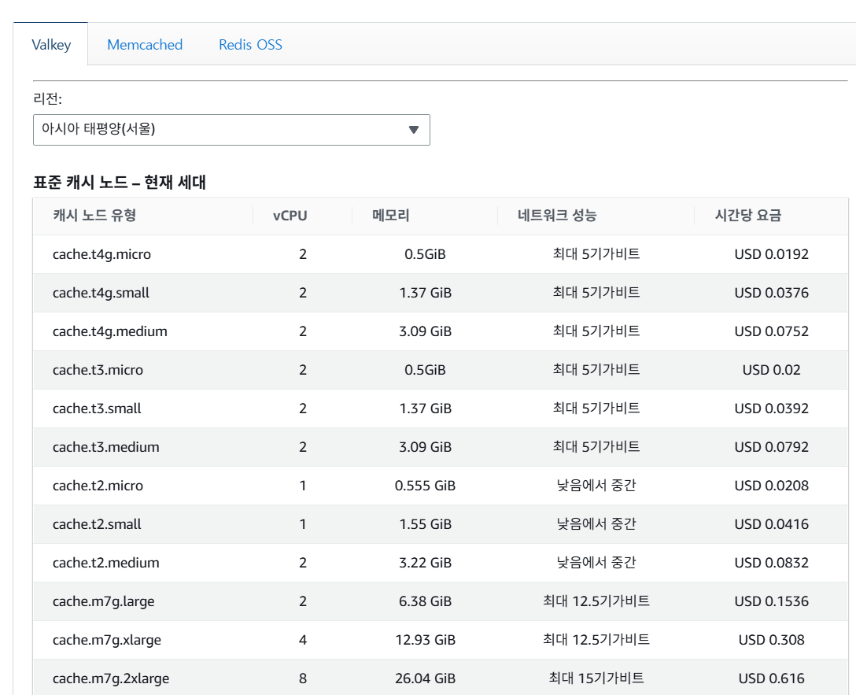Click price USD 0.0416

771,525
